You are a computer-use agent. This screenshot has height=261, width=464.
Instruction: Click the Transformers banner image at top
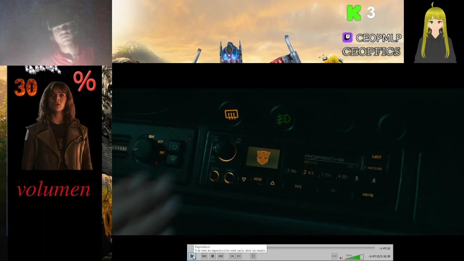258,32
